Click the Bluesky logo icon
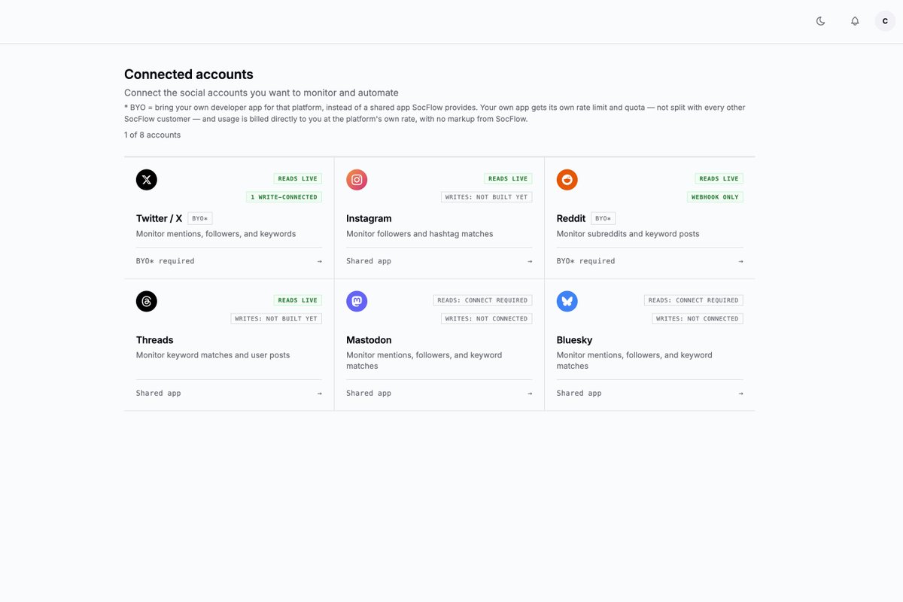This screenshot has width=903, height=602. tap(567, 302)
